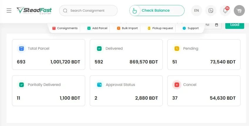Click the Approval Status wallet icon
The width and height of the screenshot is (249, 126).
(99, 85)
